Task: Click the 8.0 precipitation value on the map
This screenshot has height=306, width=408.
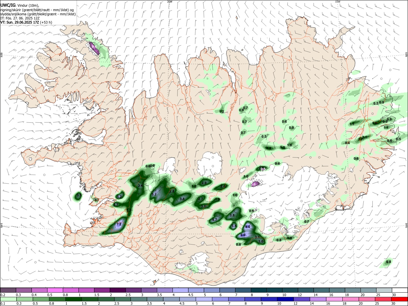Action: 248,227
